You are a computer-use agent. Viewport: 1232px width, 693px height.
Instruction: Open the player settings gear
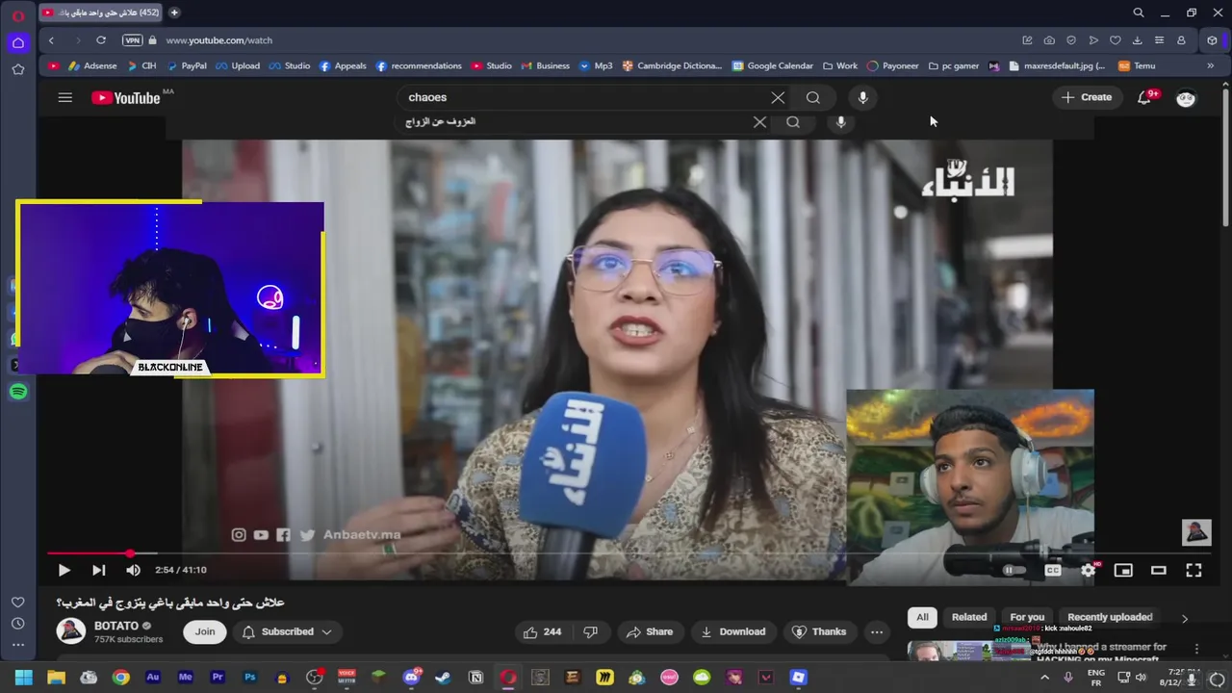[1088, 570]
